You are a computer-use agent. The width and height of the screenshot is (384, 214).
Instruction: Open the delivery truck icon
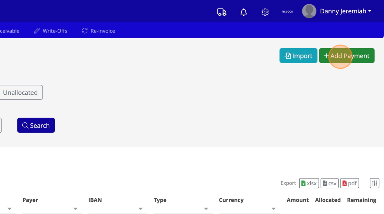point(221,12)
